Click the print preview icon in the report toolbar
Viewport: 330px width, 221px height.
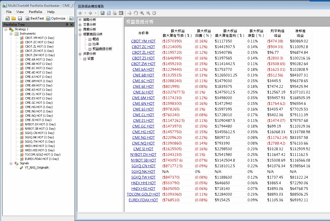108,13
